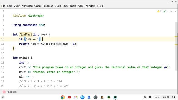Viewport: 178px width, 100px height.
Task: Open the Build menu
Action: click(58, 6)
